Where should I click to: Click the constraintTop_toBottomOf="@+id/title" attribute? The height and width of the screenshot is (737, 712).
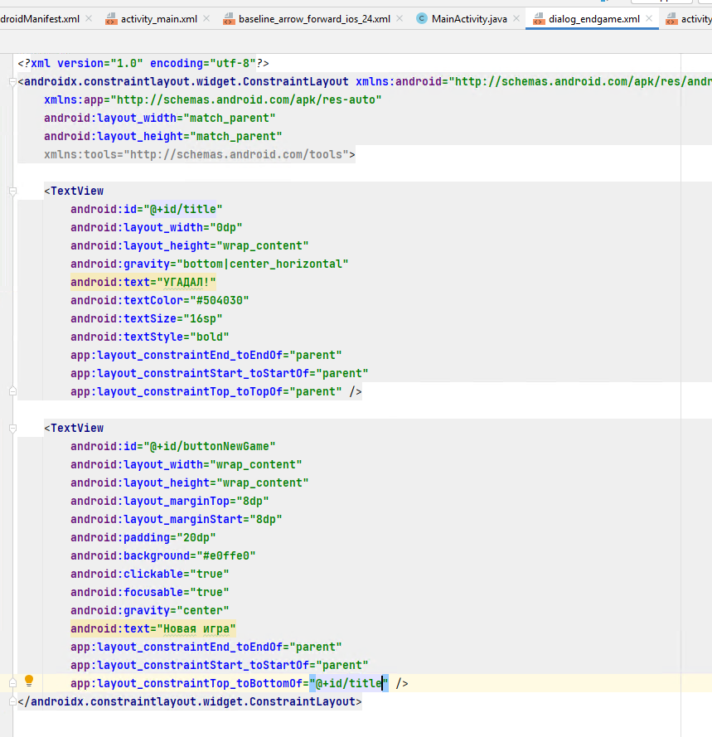[230, 683]
